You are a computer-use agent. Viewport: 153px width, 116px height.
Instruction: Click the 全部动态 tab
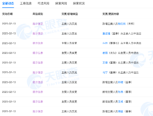8,3
